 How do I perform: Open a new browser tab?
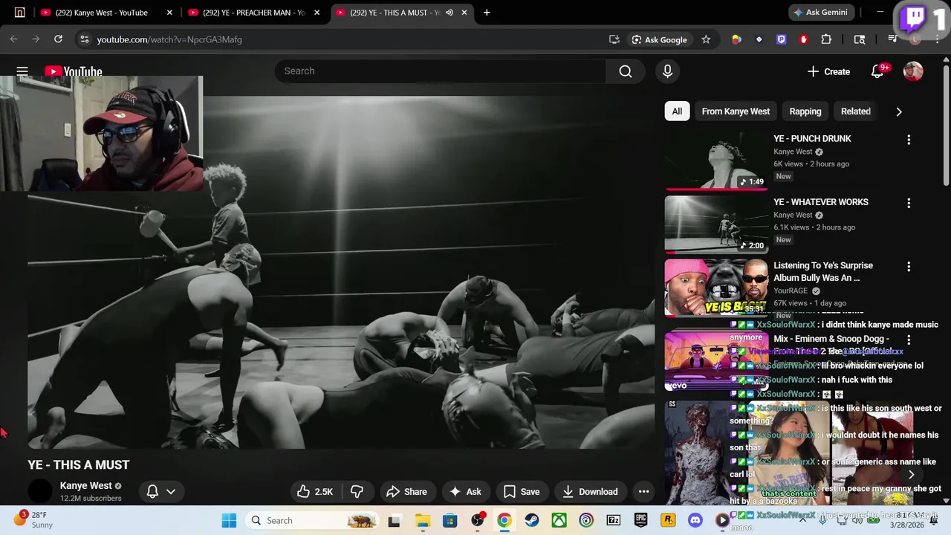pyautogui.click(x=487, y=13)
